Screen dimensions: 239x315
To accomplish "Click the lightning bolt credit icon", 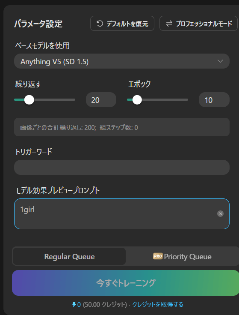I will [x=74, y=305].
